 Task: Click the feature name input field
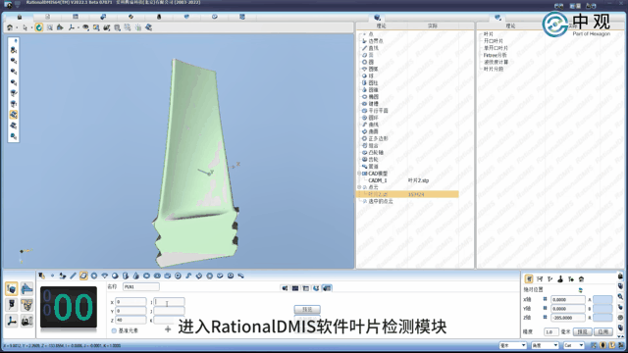point(141,286)
